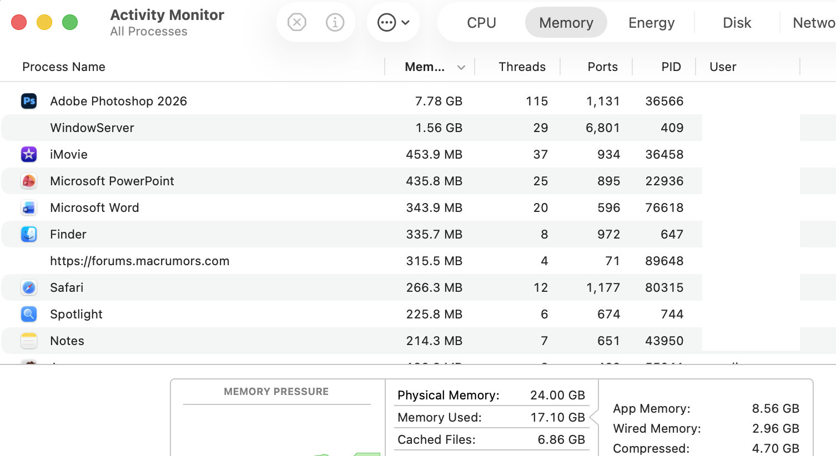Click the 214.3 MB memory value
The height and width of the screenshot is (456, 836).
click(434, 341)
